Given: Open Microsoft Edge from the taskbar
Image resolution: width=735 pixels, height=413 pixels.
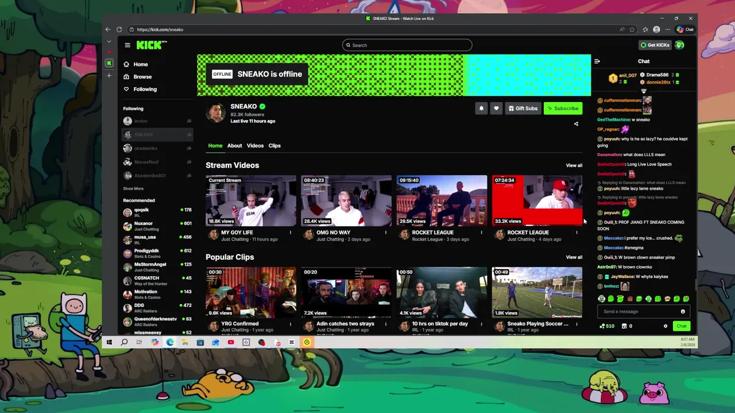Looking at the screenshot, I should [x=170, y=342].
